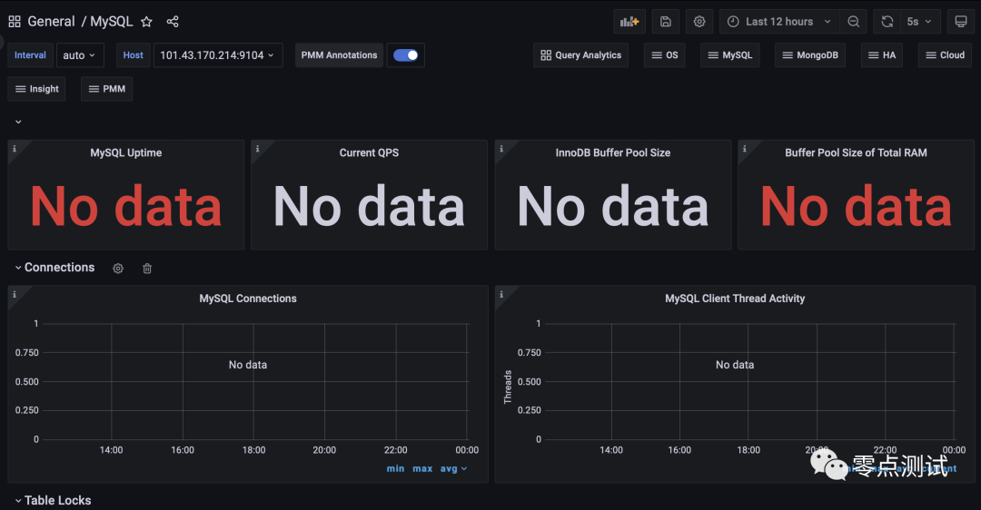Refresh the dashboard now
981x510 pixels.
pos(887,22)
